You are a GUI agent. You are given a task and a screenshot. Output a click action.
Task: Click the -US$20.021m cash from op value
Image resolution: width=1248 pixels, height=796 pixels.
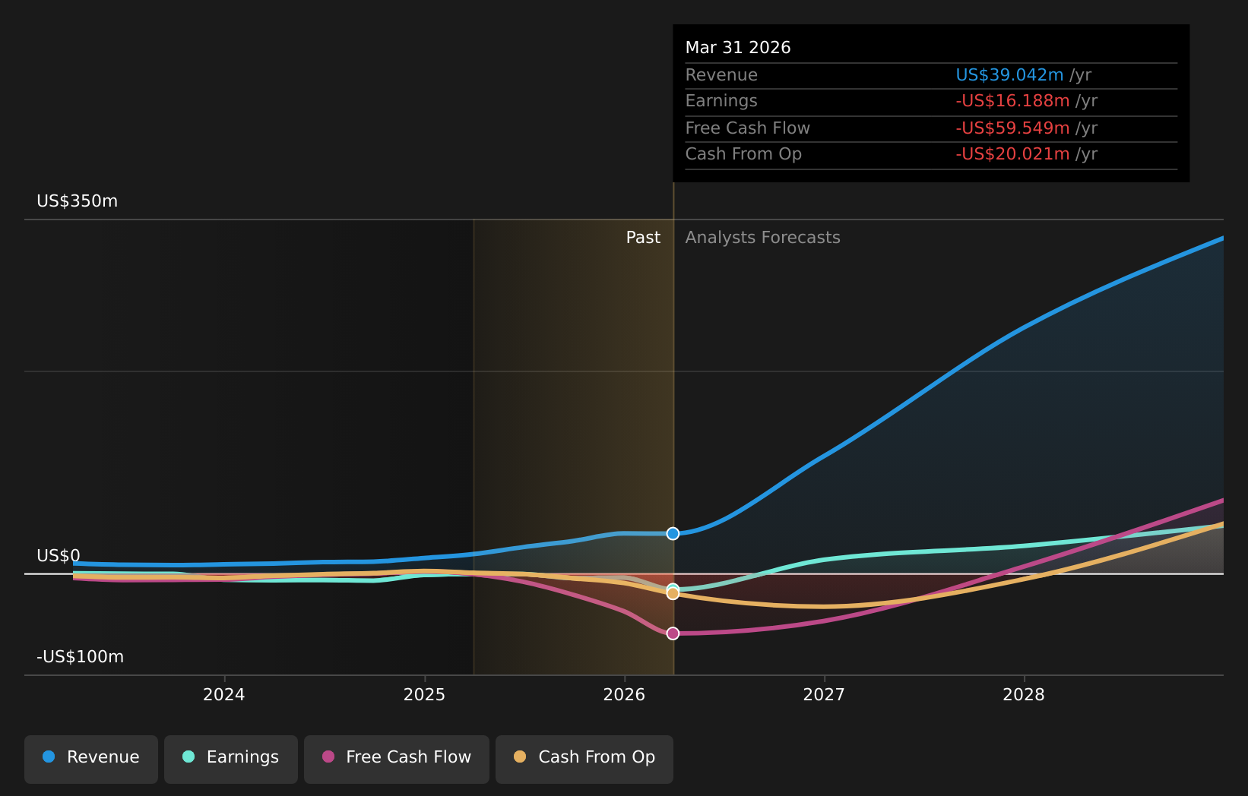1012,154
